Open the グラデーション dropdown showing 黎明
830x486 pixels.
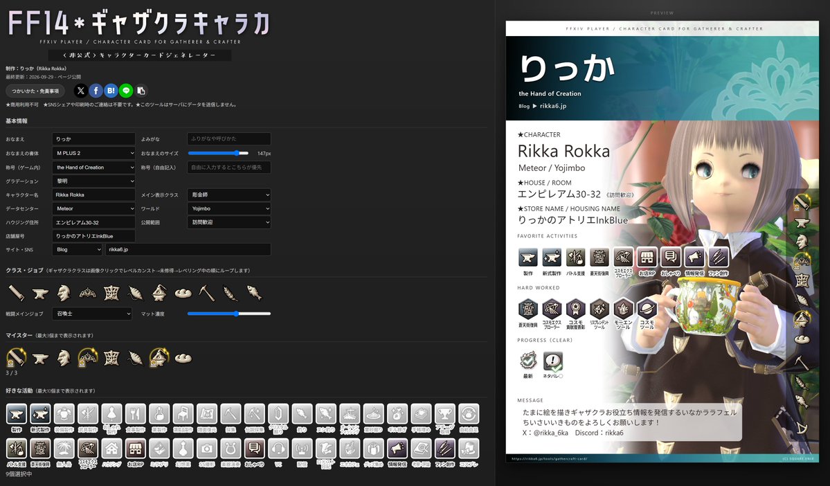[x=93, y=181]
